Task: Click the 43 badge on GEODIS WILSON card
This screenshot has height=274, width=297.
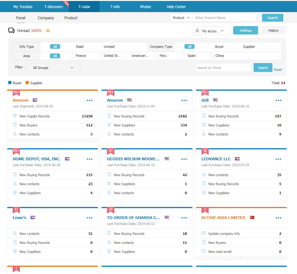Action: (111, 151)
